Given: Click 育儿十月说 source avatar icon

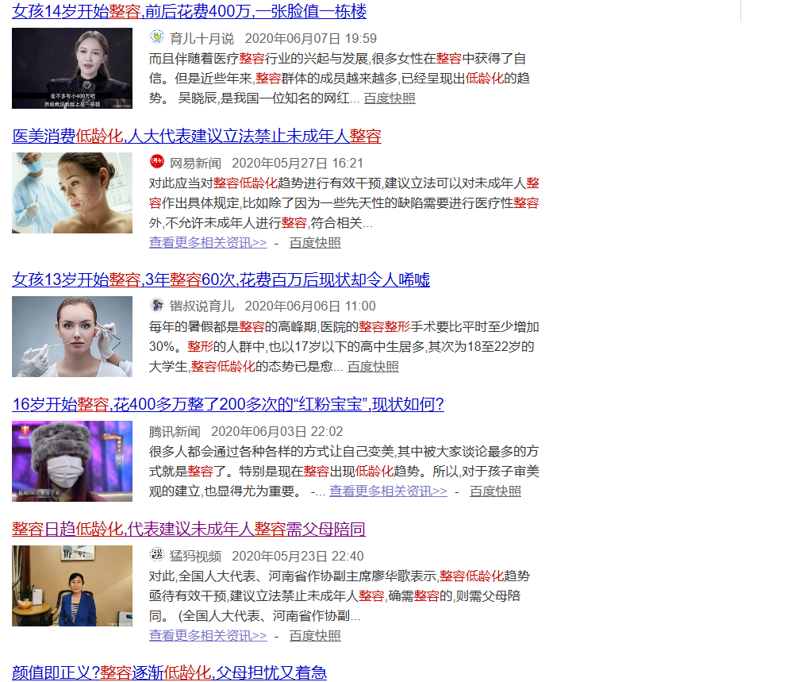Looking at the screenshot, I should pos(156,37).
